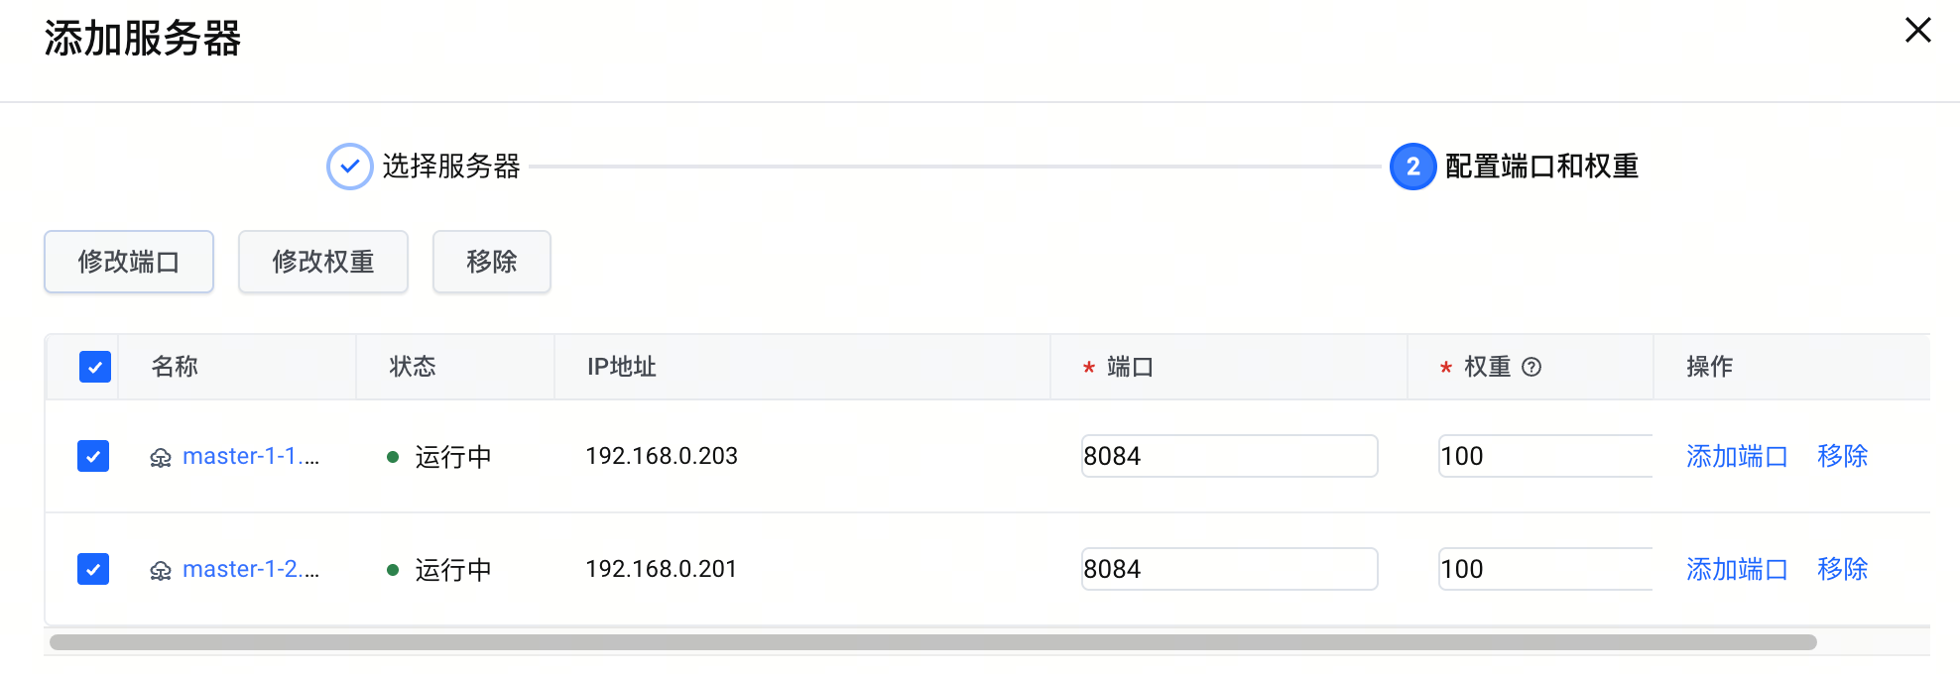Toggle the select-all header checkbox

click(95, 368)
